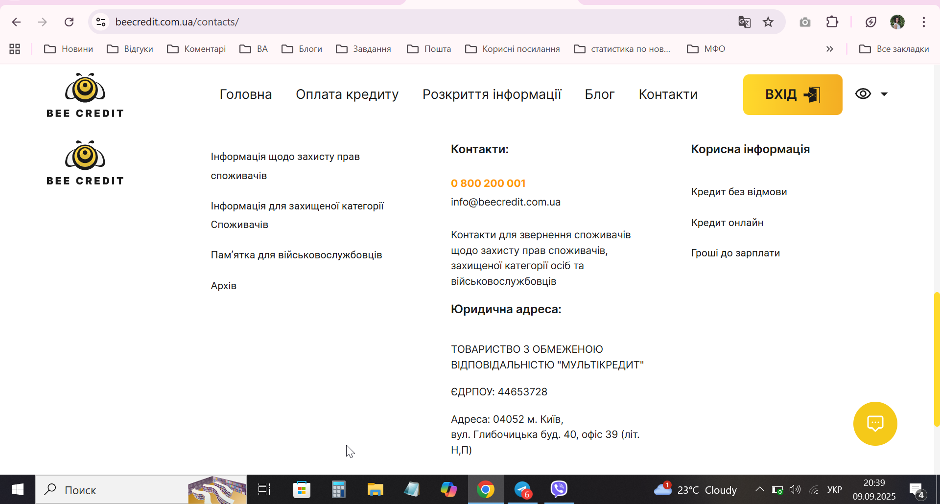This screenshot has width=940, height=504.
Task: Open Інформація для захищеної категорії Споживачів link
Action: 297,215
